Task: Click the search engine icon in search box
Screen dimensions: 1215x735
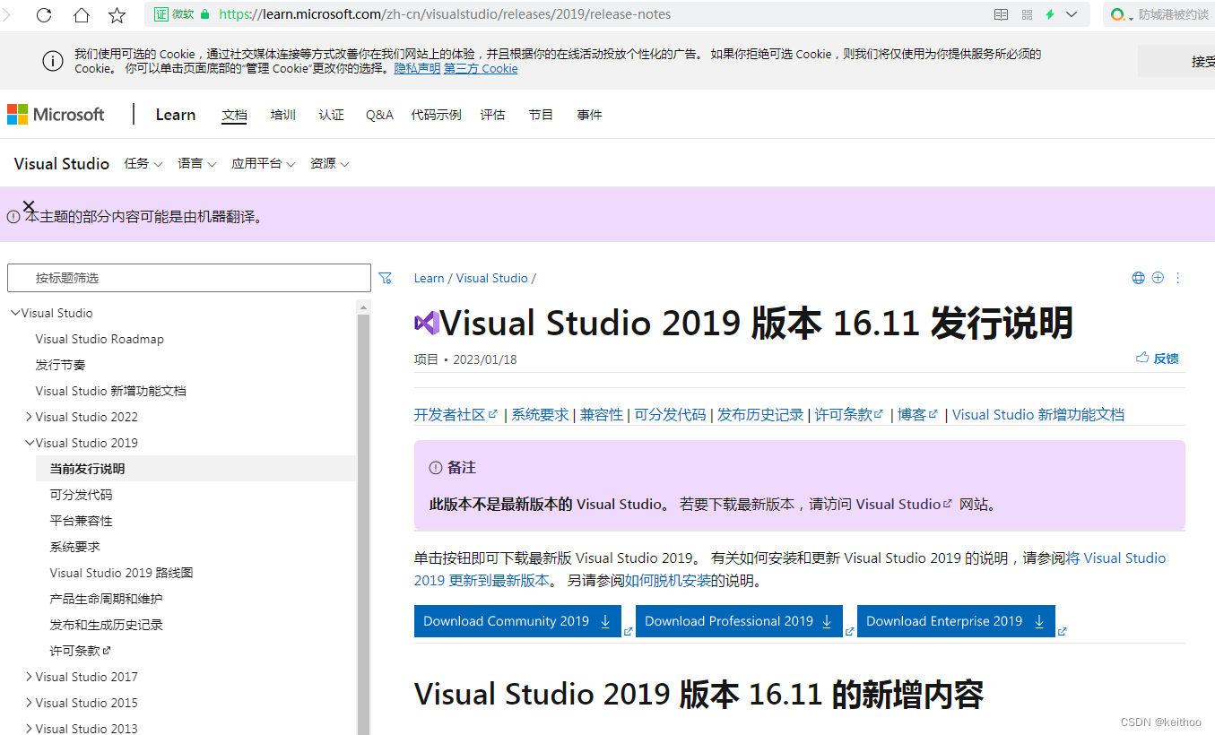Action: pyautogui.click(x=1117, y=14)
